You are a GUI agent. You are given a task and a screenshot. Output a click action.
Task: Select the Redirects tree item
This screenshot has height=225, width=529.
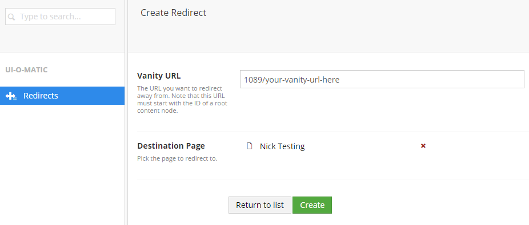coord(62,96)
